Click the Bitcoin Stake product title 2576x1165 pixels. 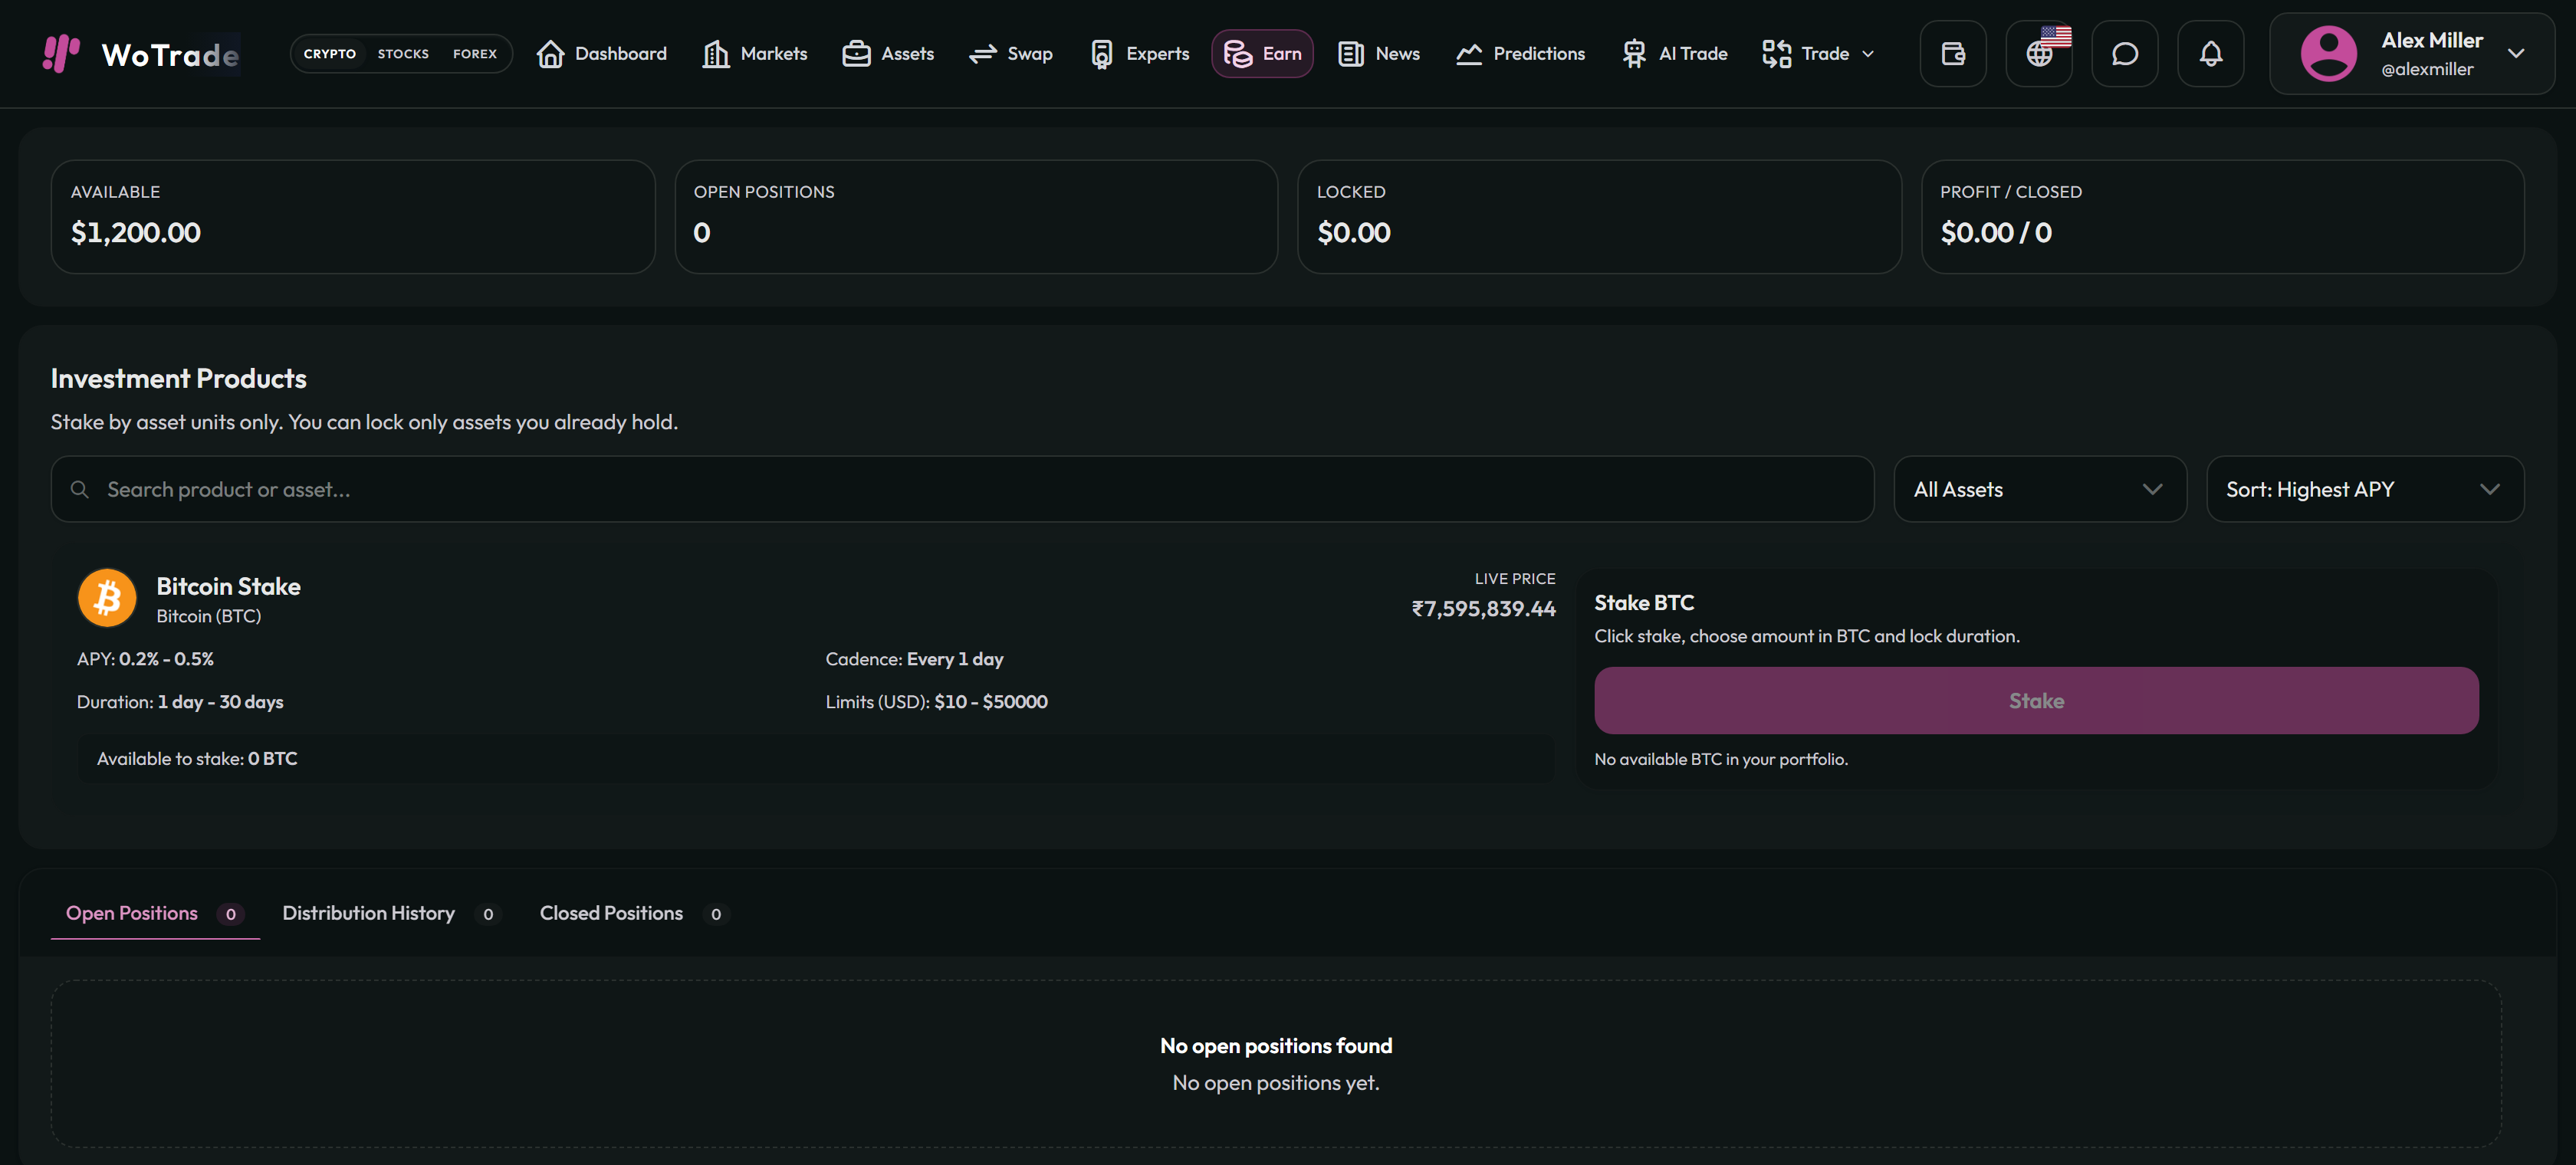[x=228, y=586]
